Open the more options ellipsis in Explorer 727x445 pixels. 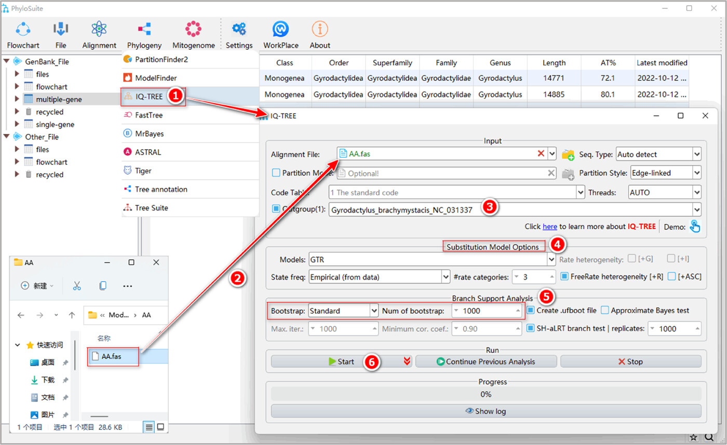tap(128, 286)
